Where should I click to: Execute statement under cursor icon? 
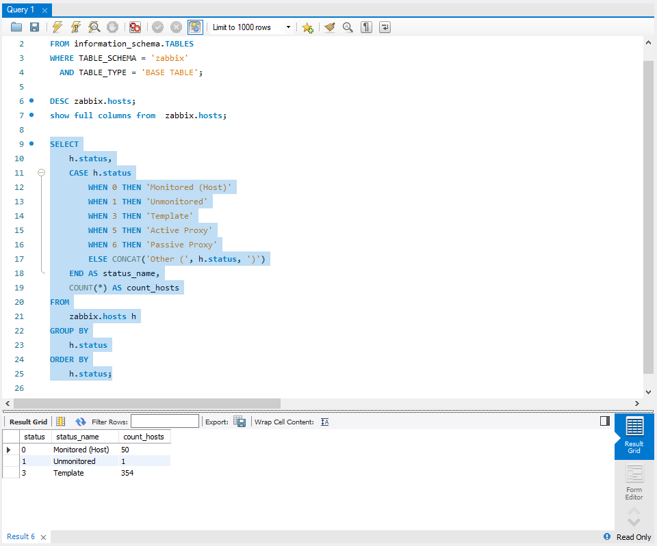click(76, 27)
